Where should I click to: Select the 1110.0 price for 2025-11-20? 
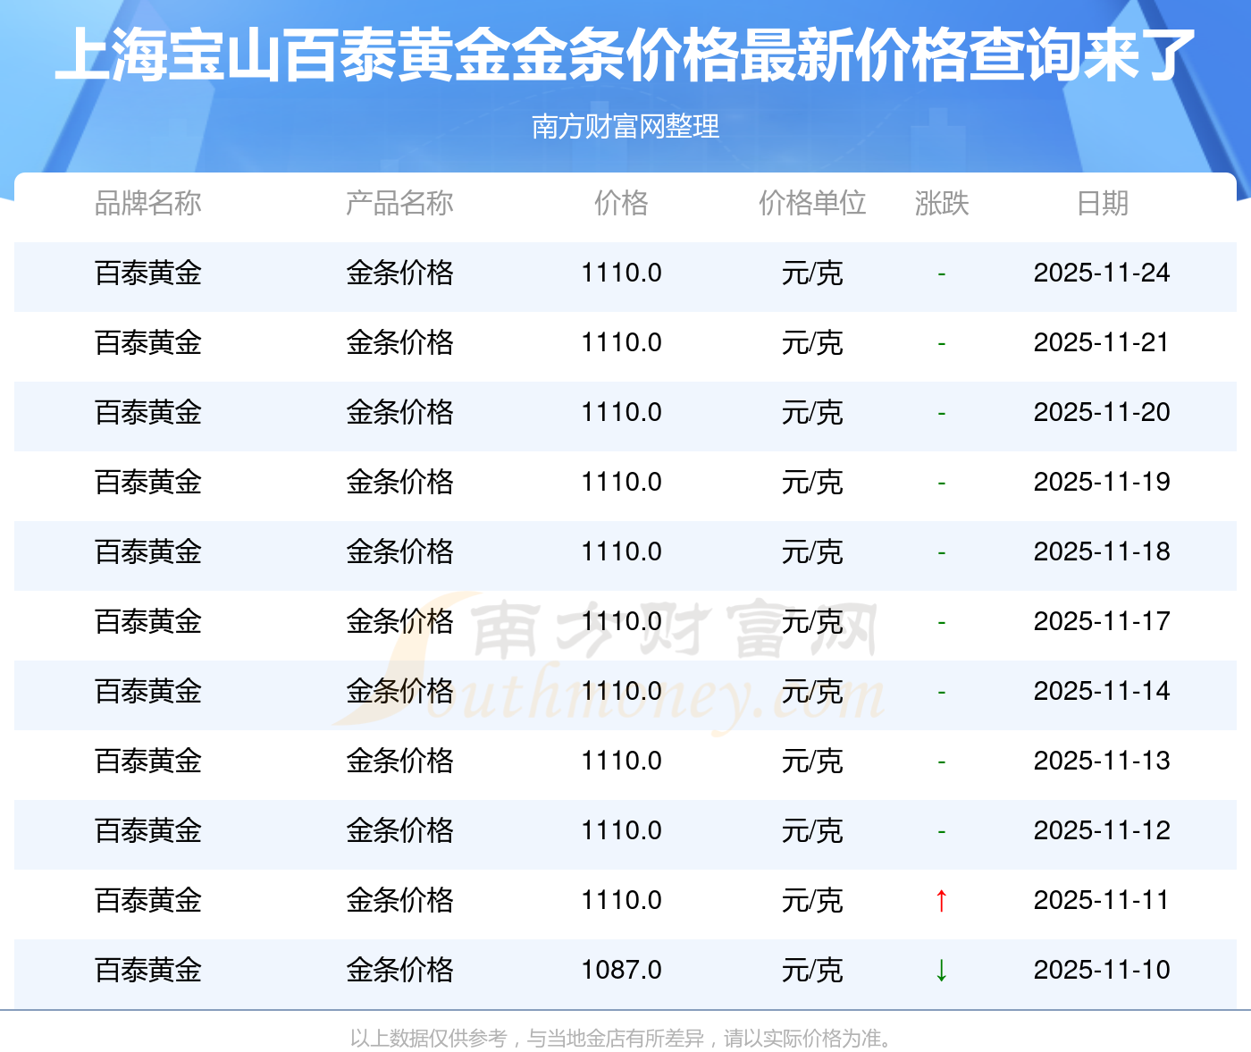(x=621, y=412)
